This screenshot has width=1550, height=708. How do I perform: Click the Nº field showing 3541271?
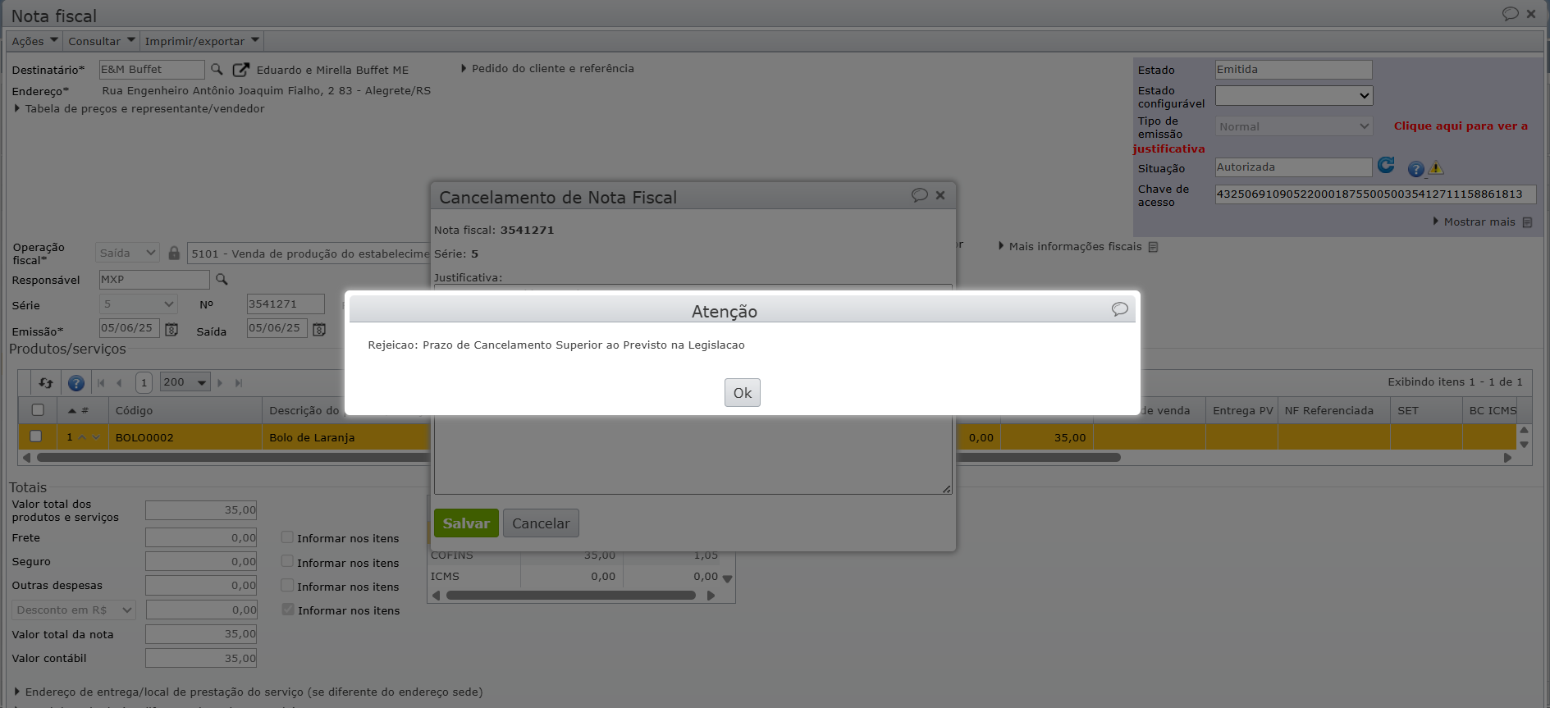[x=286, y=304]
